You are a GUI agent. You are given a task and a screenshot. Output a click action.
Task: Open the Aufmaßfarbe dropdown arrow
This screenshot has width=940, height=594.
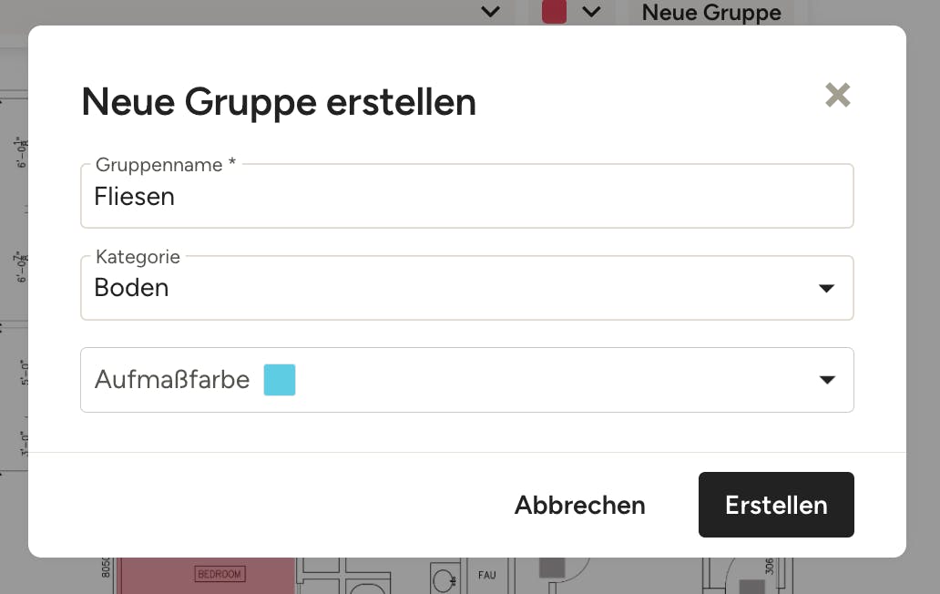[827, 379]
